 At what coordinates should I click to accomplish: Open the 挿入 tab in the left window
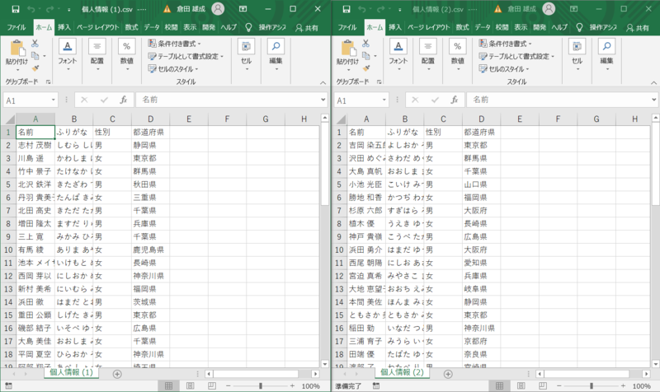coord(64,27)
